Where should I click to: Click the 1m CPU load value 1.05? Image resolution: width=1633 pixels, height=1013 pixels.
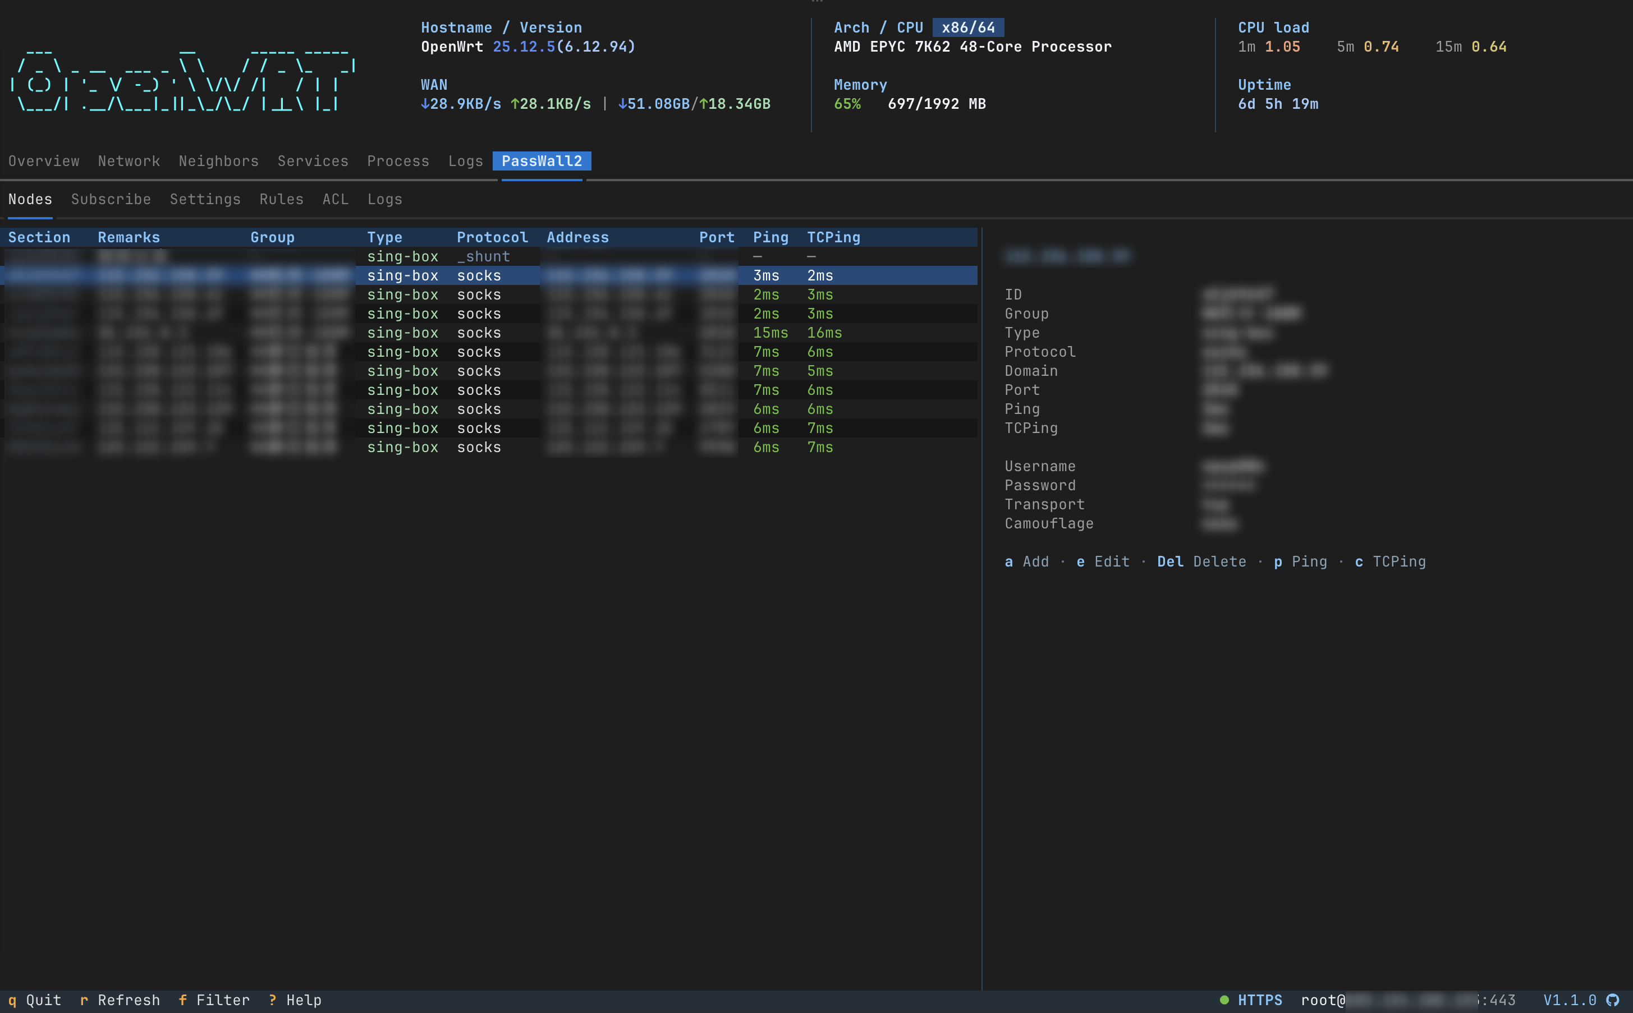point(1282,47)
